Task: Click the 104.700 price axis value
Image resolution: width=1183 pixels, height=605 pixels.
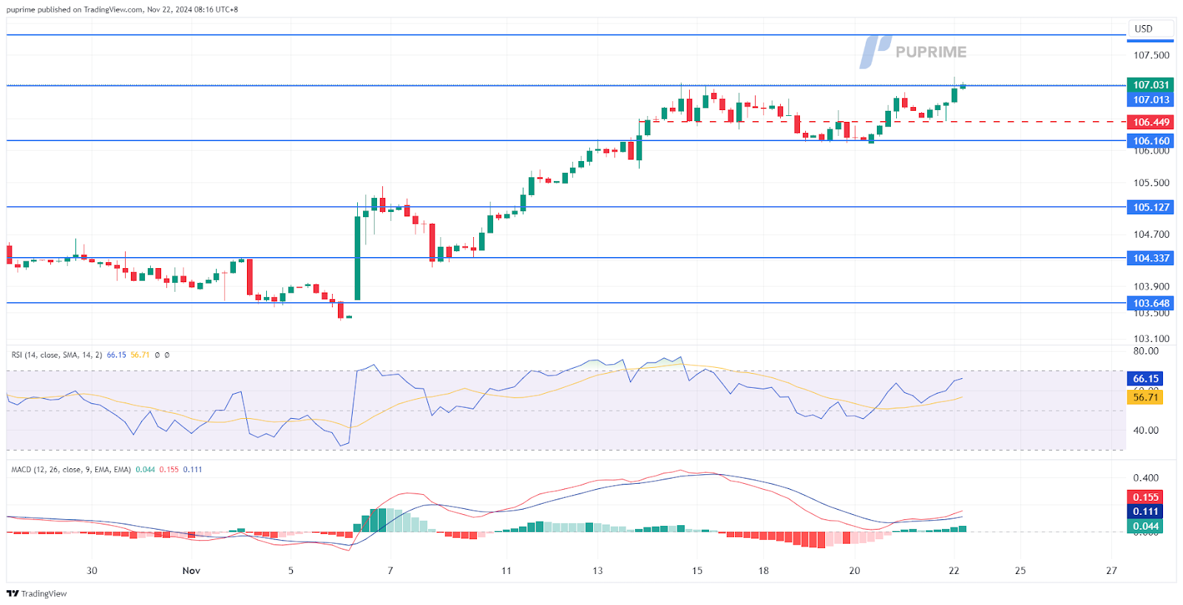Action: tap(1151, 234)
